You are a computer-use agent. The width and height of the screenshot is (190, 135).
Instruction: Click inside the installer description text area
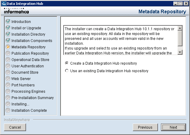point(121,40)
